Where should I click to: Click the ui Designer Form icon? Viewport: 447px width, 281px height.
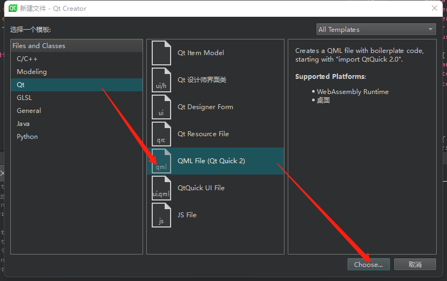click(x=161, y=107)
